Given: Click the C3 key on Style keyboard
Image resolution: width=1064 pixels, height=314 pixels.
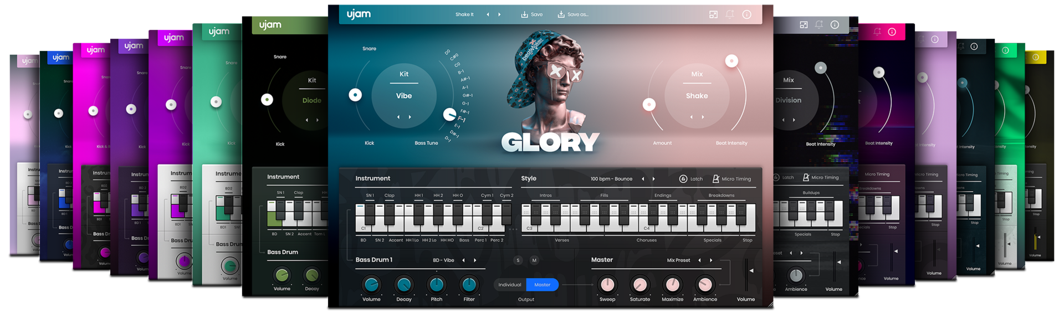Looking at the screenshot, I should pyautogui.click(x=529, y=219).
